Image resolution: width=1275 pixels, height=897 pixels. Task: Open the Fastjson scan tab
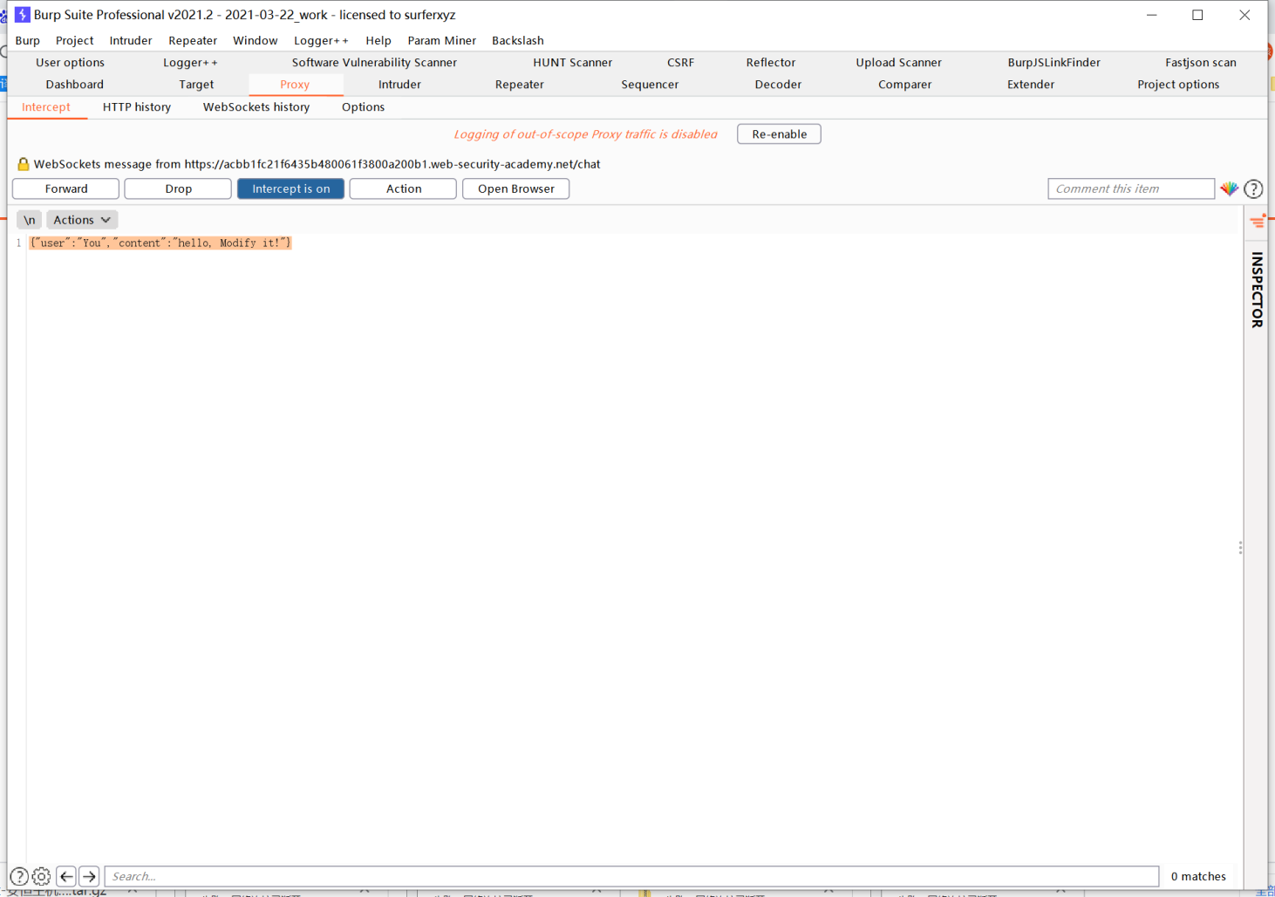[1200, 63]
